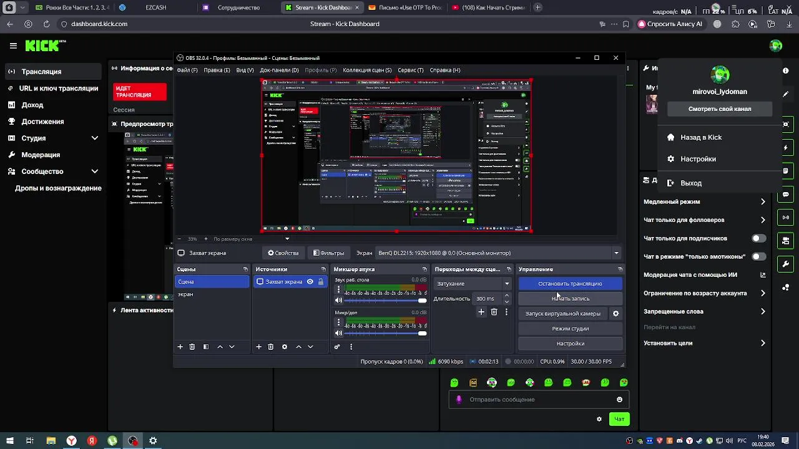Pop out the Audio Mixer dock
Viewport: 799px width, 449px height.
click(424, 269)
